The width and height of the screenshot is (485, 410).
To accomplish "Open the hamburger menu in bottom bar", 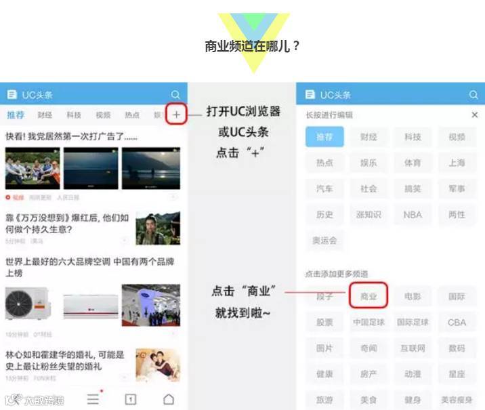I will coord(93,399).
